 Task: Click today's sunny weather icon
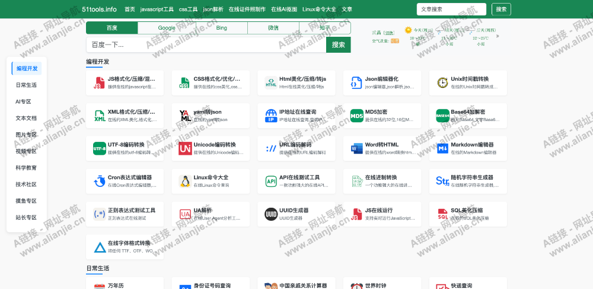point(408,30)
